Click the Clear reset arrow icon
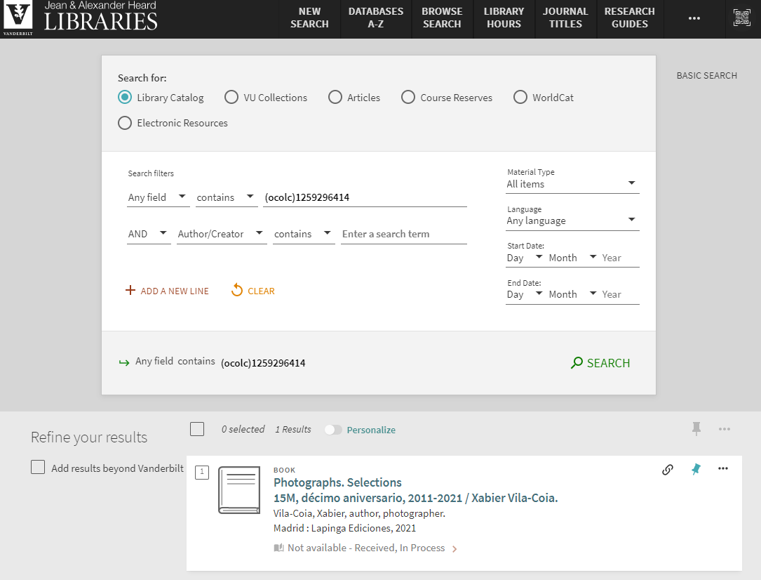 click(x=237, y=290)
